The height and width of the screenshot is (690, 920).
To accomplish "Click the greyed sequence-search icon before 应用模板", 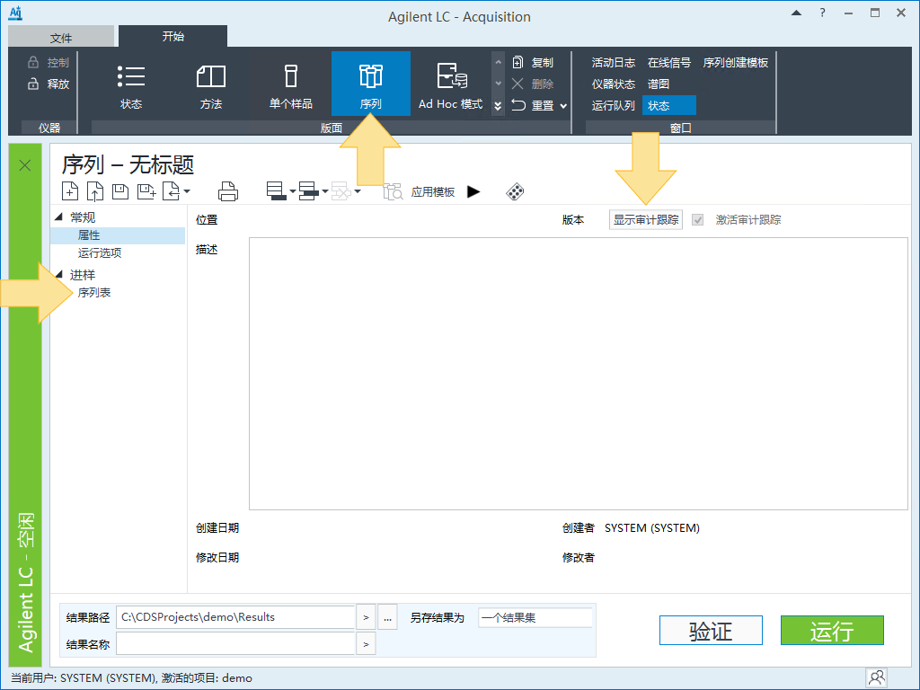I will click(x=394, y=191).
